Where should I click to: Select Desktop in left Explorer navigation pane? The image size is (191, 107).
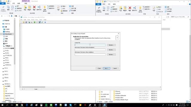click(x=7, y=32)
